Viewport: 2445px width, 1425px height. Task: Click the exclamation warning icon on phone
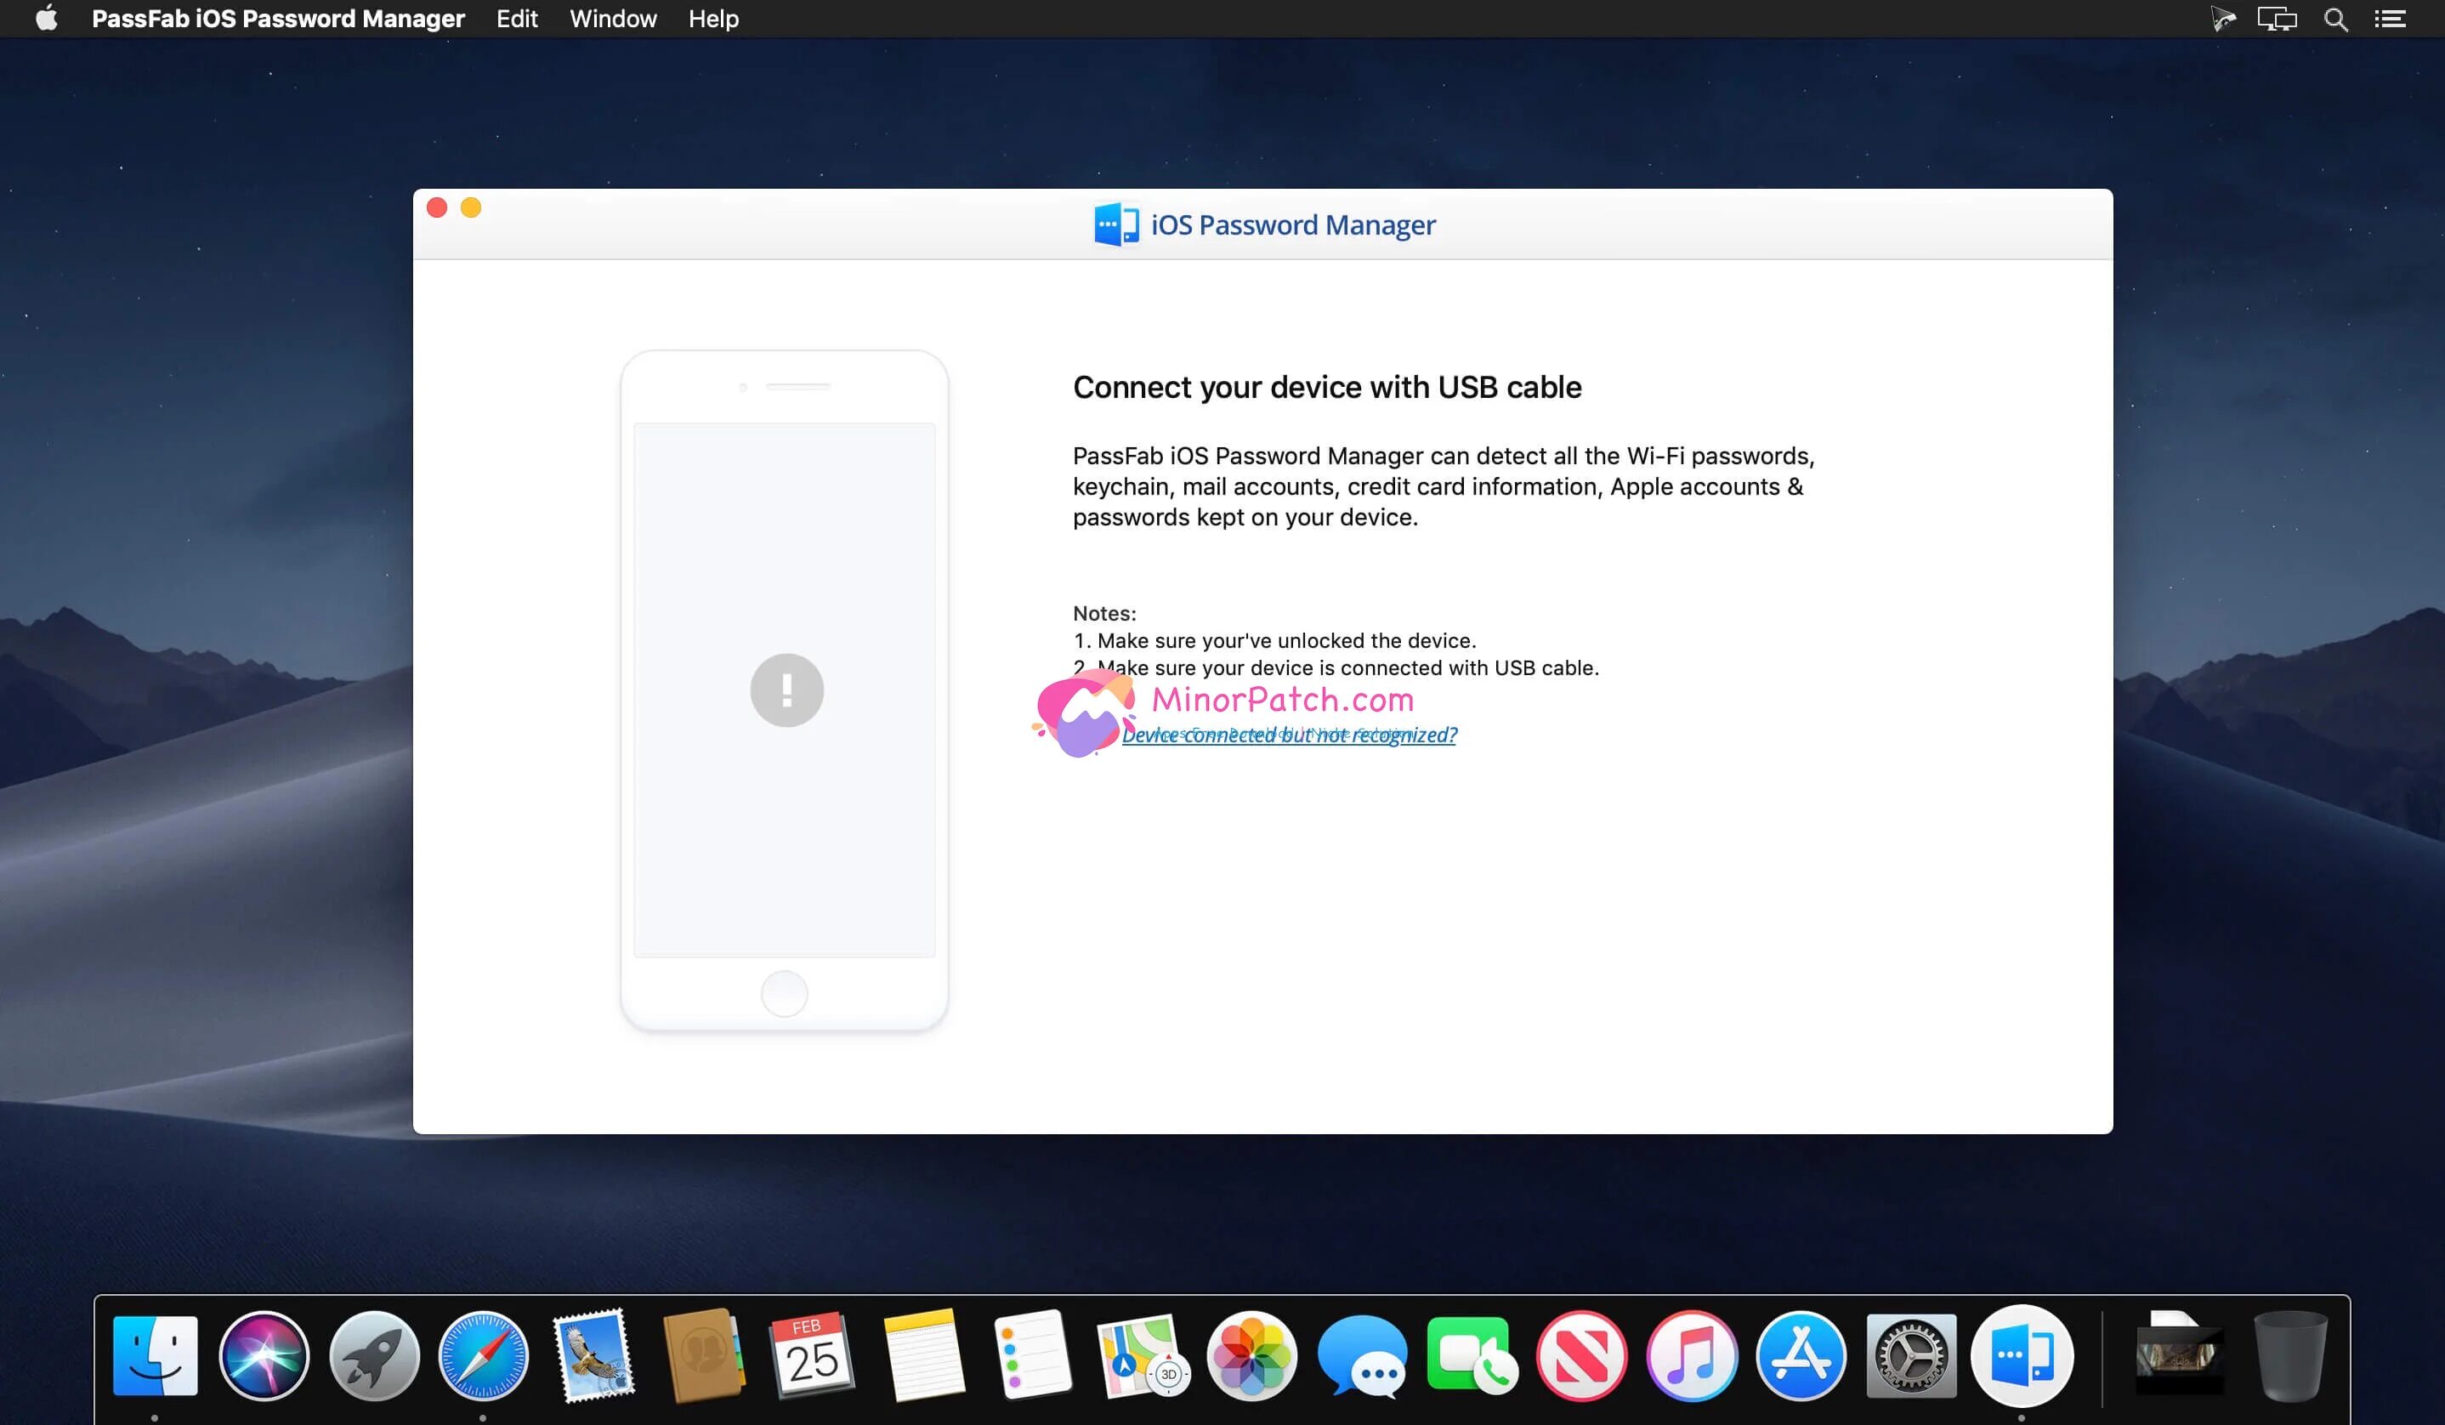click(x=786, y=690)
